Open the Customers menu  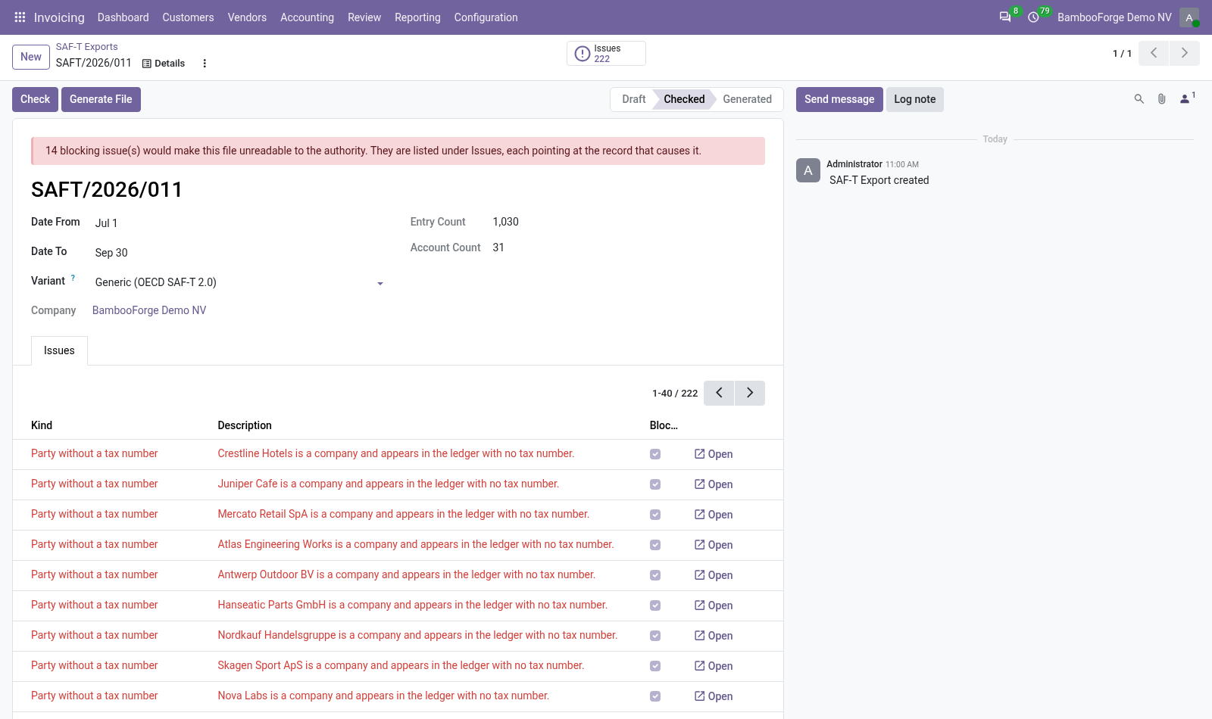(188, 17)
